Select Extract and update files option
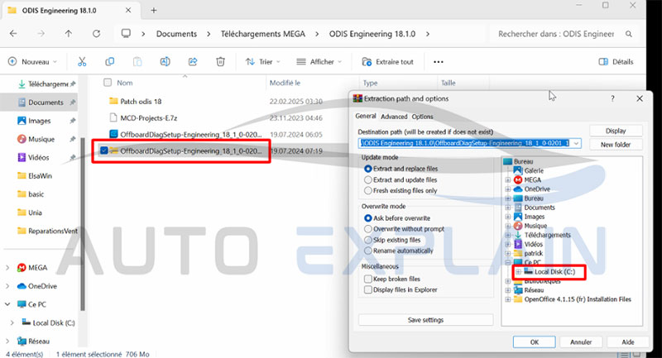The width and height of the screenshot is (662, 358). (401, 179)
